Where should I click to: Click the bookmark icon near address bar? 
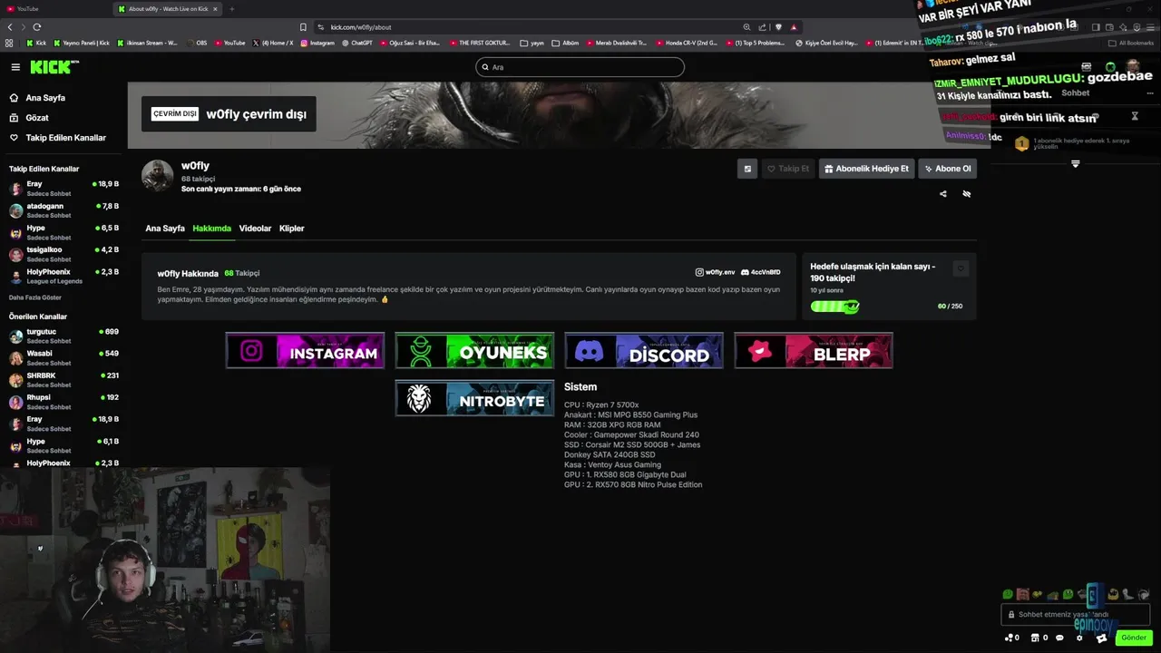[303, 27]
